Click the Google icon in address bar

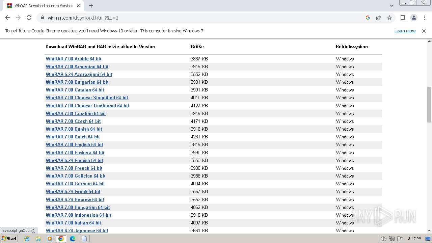click(x=368, y=18)
